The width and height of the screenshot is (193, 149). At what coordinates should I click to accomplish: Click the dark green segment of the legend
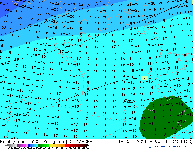(x=39, y=145)
